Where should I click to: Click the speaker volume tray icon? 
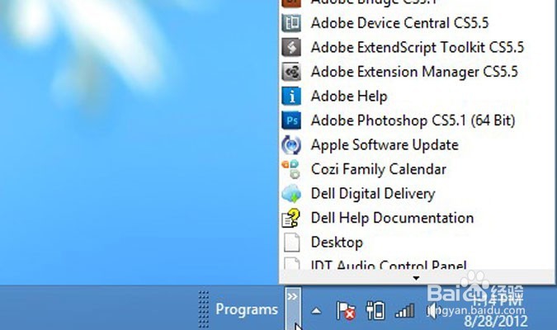tap(433, 311)
